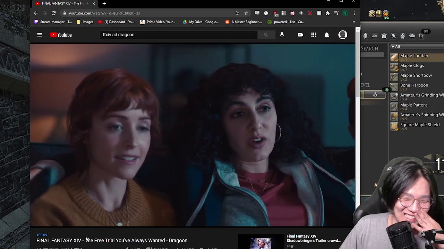This screenshot has height=249, width=444.
Task: Click the #FFXIV hashtag link
Action: click(42, 235)
